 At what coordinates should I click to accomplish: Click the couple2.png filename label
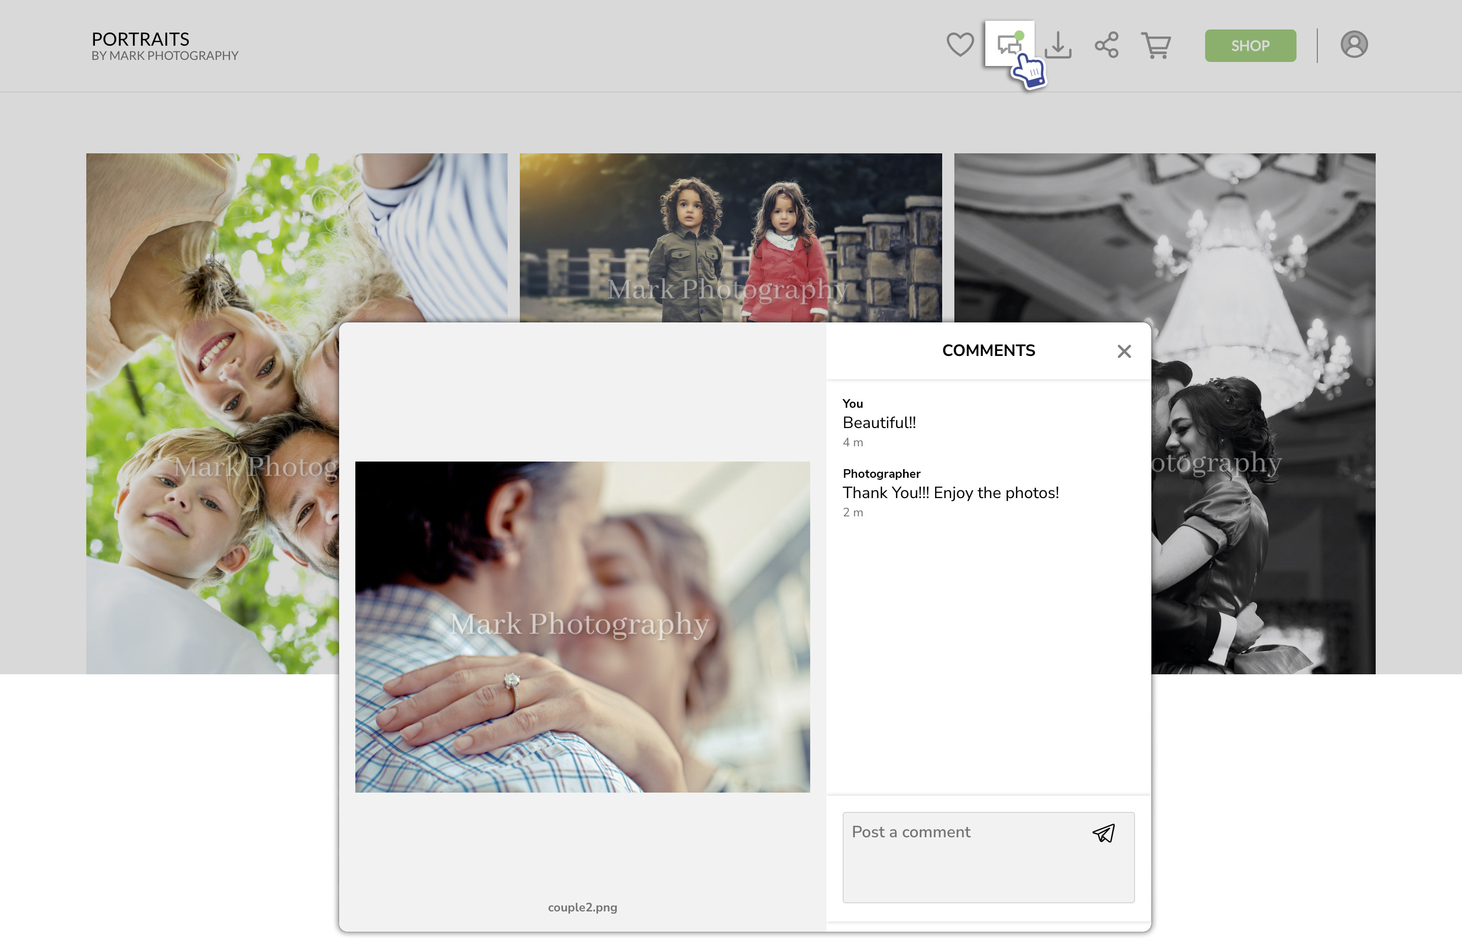tap(582, 907)
